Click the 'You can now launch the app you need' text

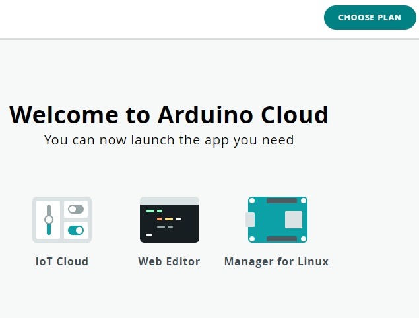coord(169,140)
